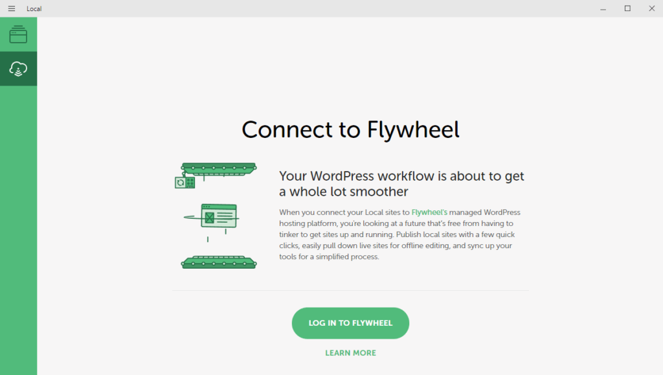
Task: Click the Flywheel's hyperlink in the paragraph
Action: pyautogui.click(x=429, y=212)
